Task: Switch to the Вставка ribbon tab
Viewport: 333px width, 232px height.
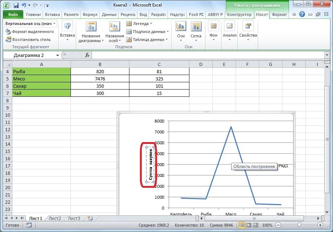Action: (x=52, y=14)
